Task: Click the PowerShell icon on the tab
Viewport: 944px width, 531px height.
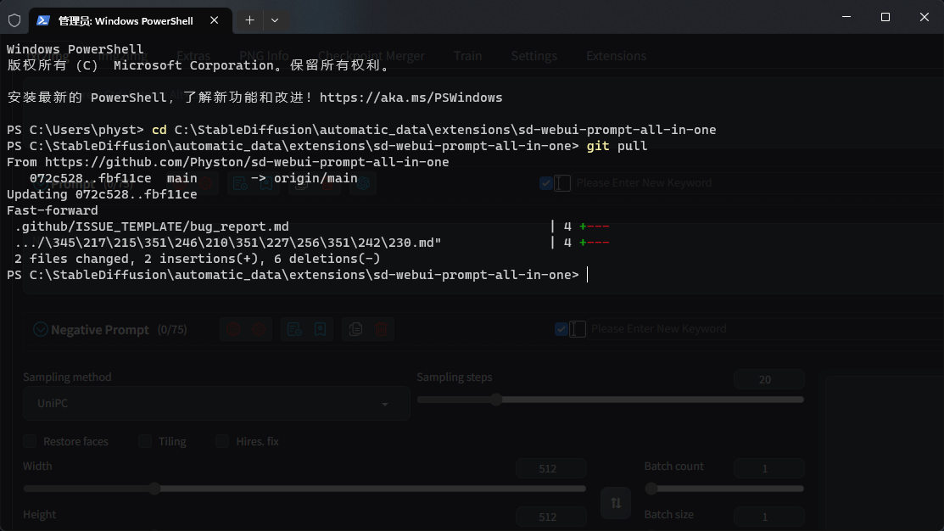Action: [42, 20]
